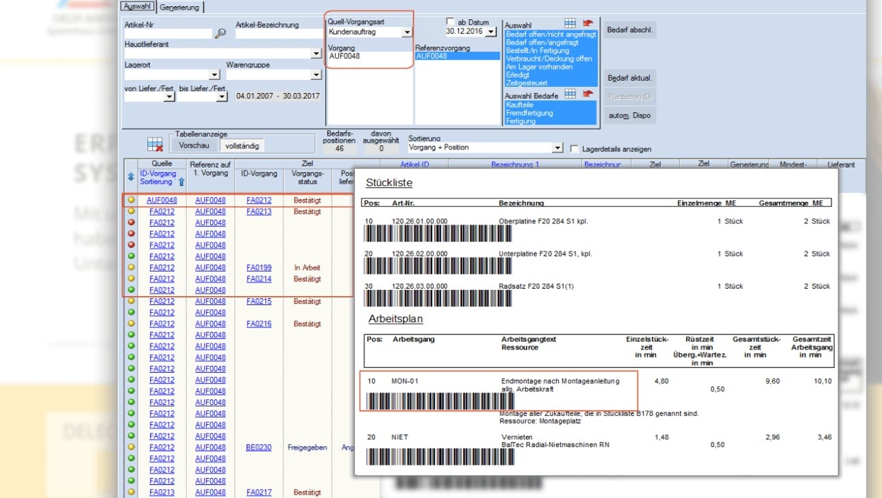The image size is (882, 498).
Task: Check the 'Lagerdetails anzeigen' box
Action: (x=575, y=148)
